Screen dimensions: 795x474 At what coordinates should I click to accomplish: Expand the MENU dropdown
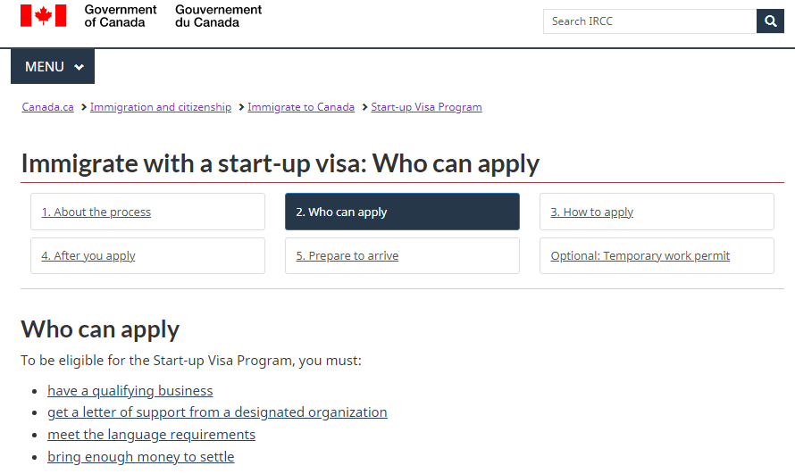pos(53,66)
